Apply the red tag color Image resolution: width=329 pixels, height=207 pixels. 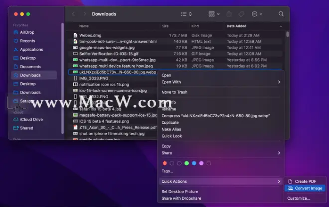coord(164,163)
